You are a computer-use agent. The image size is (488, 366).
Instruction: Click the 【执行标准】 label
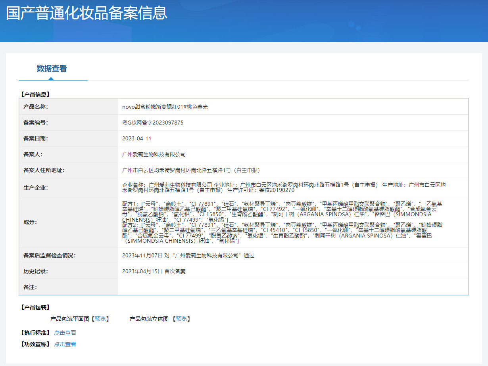[35, 333]
